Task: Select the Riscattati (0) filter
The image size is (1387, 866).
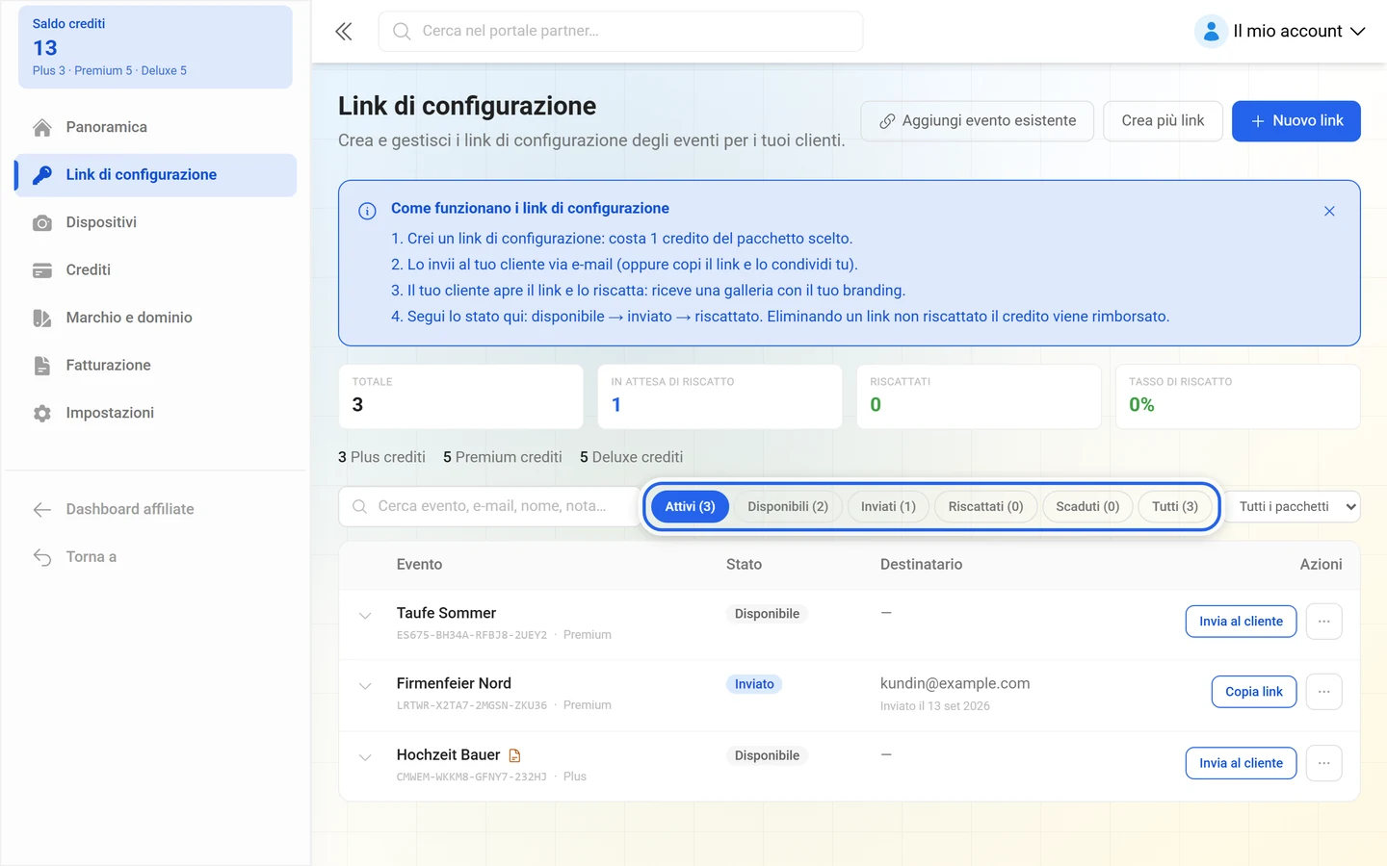Action: tap(985, 507)
